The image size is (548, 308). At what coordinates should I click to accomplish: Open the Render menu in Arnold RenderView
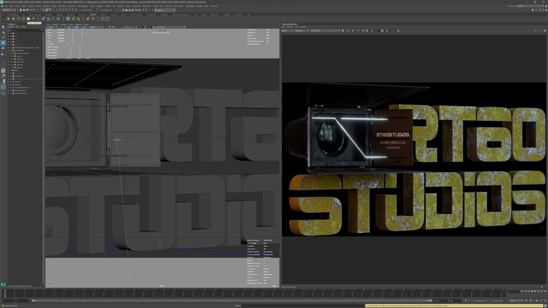click(303, 27)
